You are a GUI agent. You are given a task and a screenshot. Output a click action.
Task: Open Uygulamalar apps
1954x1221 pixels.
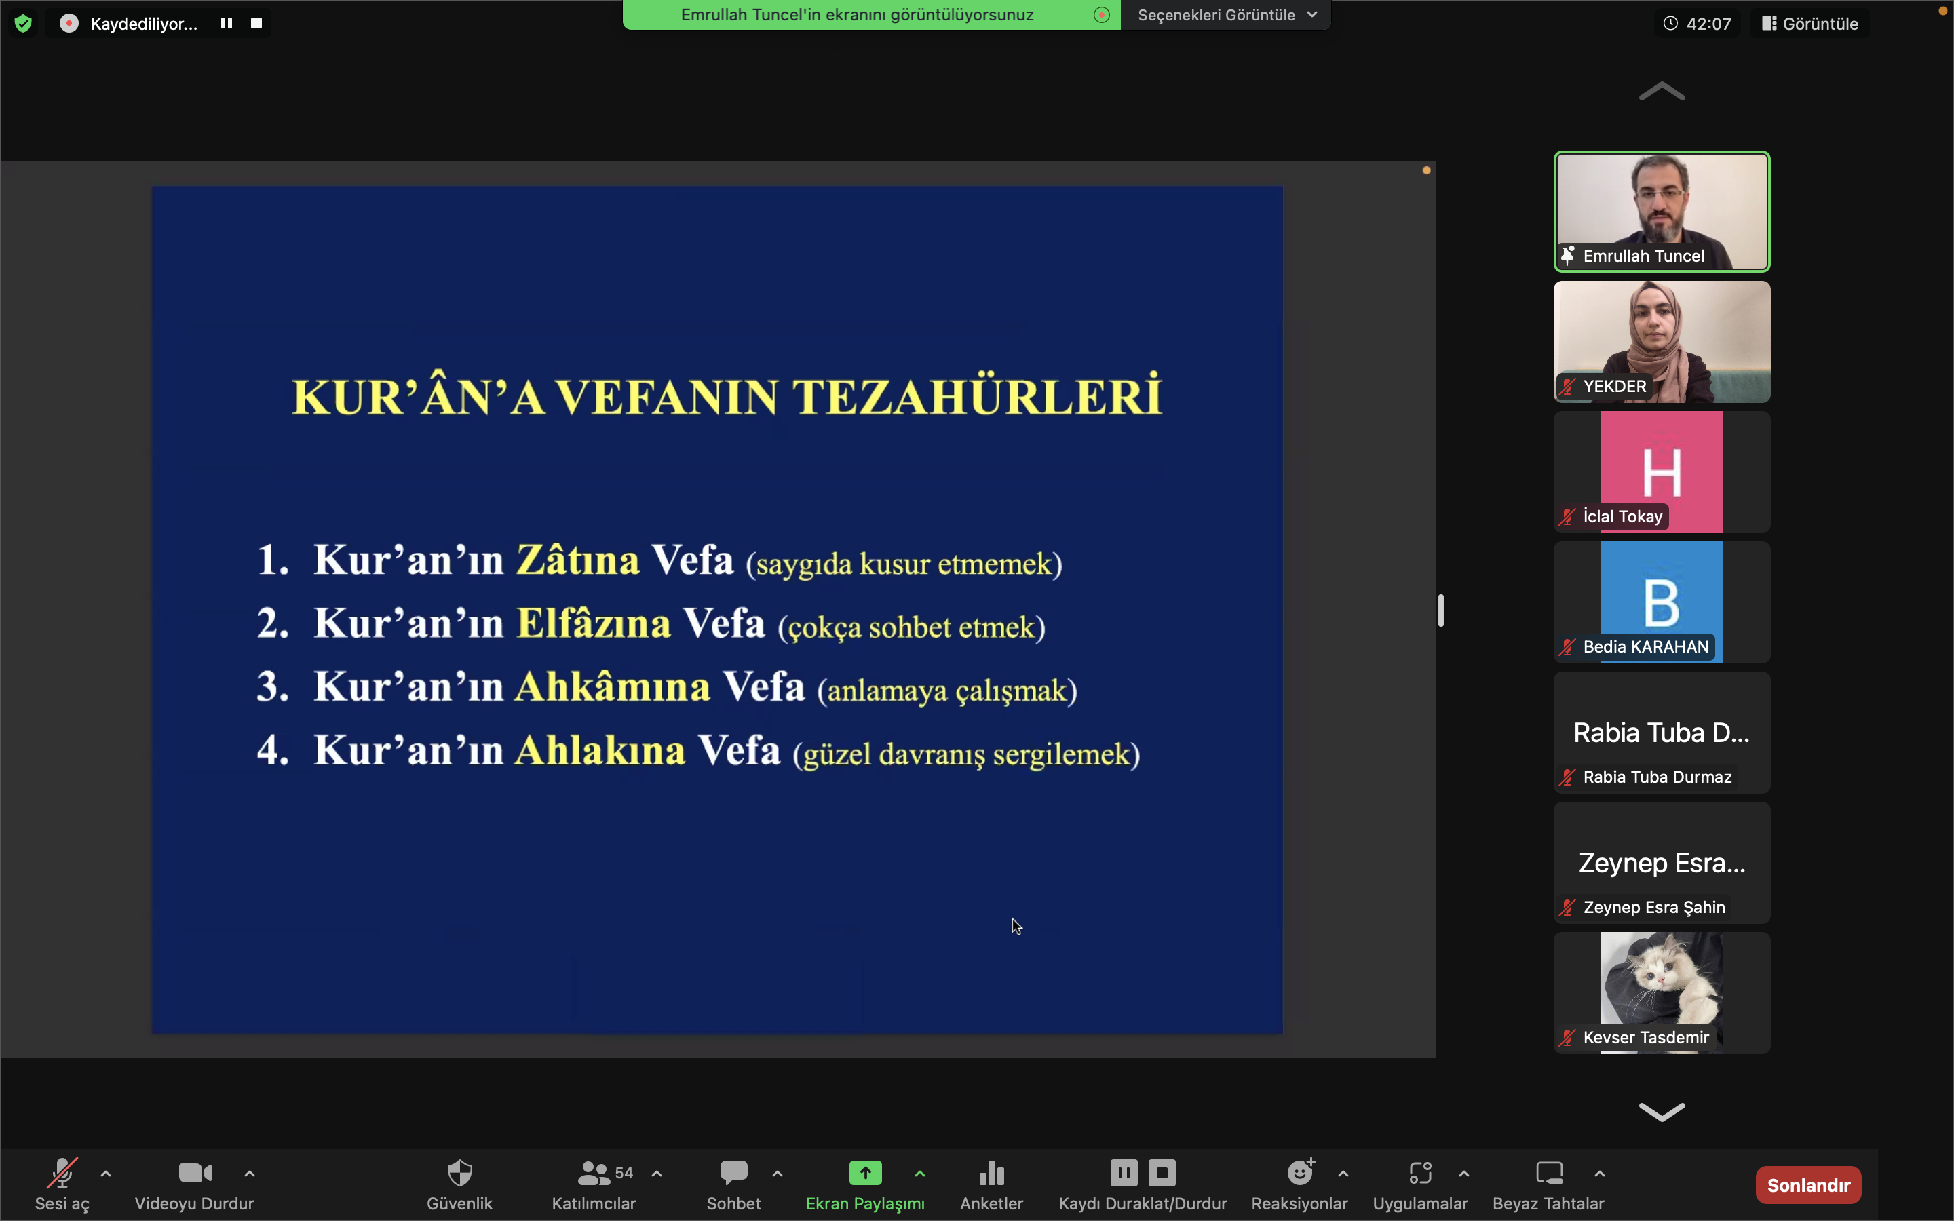point(1420,1184)
